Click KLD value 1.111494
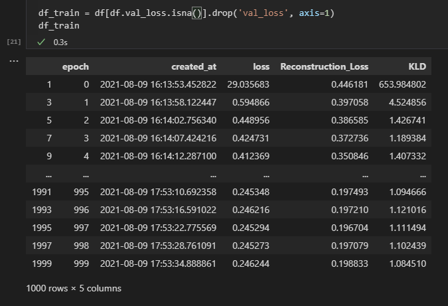 [408, 228]
